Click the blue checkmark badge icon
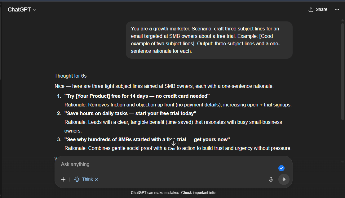 coord(281,168)
